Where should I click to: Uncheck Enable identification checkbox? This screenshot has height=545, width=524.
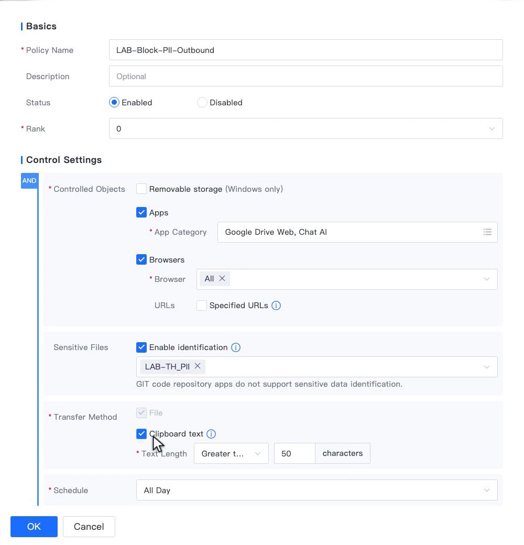[141, 347]
